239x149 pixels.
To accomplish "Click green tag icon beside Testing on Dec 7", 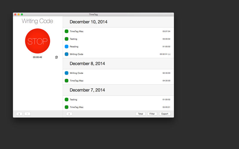I will 67,100.
